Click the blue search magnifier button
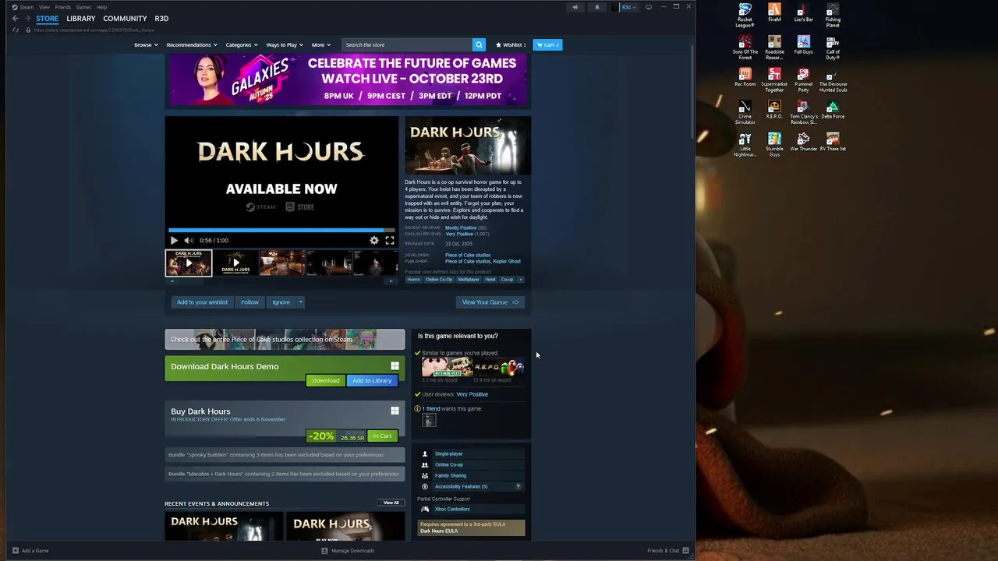The image size is (998, 561). pyautogui.click(x=480, y=44)
